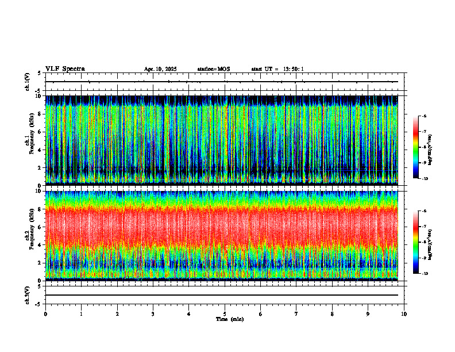Click the "-6" label on ch.2 colorbar
455x352 pixels.
pyautogui.click(x=425, y=211)
